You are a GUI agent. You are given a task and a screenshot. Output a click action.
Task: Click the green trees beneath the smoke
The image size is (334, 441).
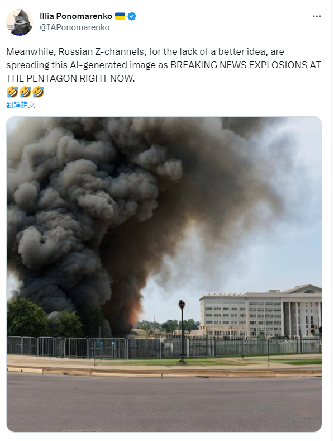click(x=45, y=319)
